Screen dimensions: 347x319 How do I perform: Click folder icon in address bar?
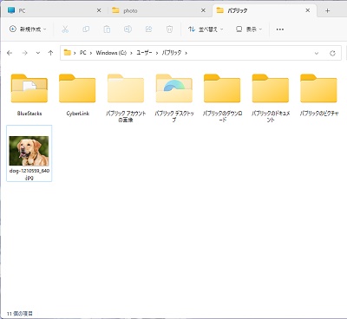pos(68,53)
